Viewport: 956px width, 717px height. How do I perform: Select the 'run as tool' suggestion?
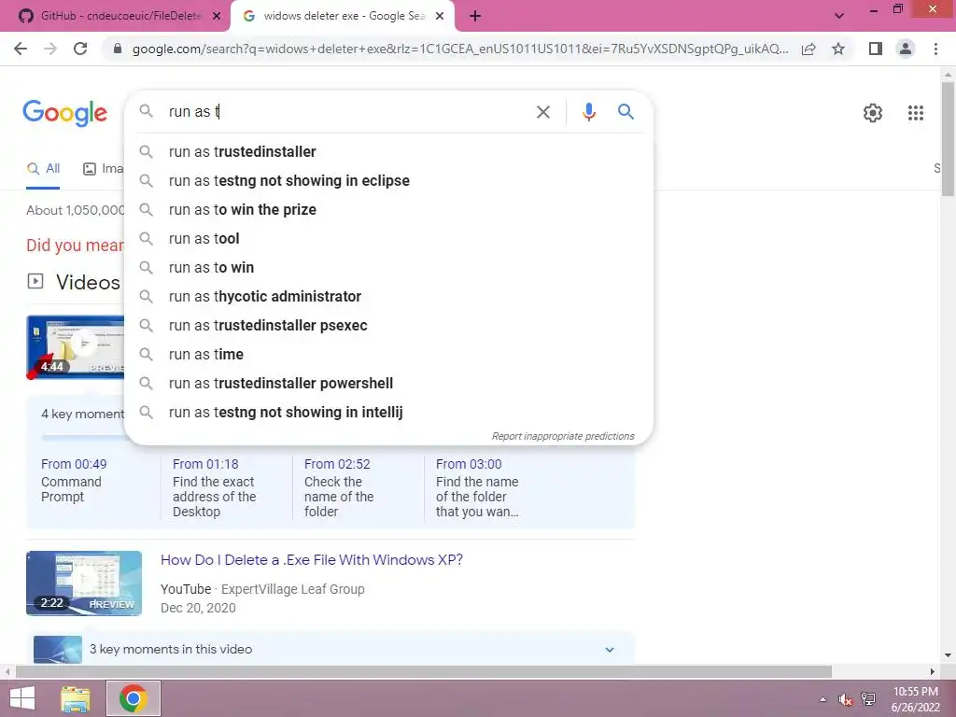(x=388, y=238)
